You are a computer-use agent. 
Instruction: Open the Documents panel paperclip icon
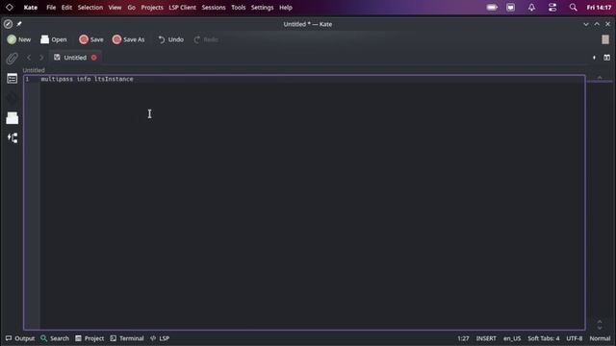point(12,59)
